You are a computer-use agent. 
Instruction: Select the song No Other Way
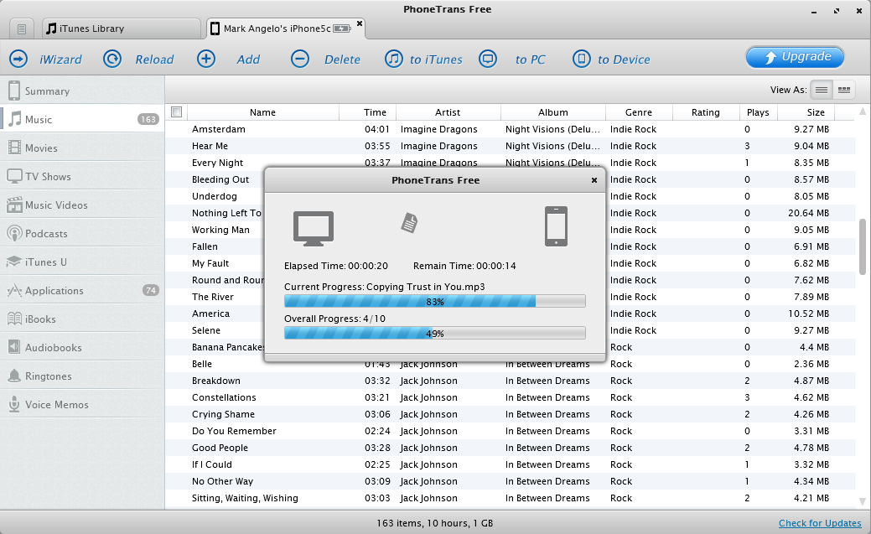[222, 481]
